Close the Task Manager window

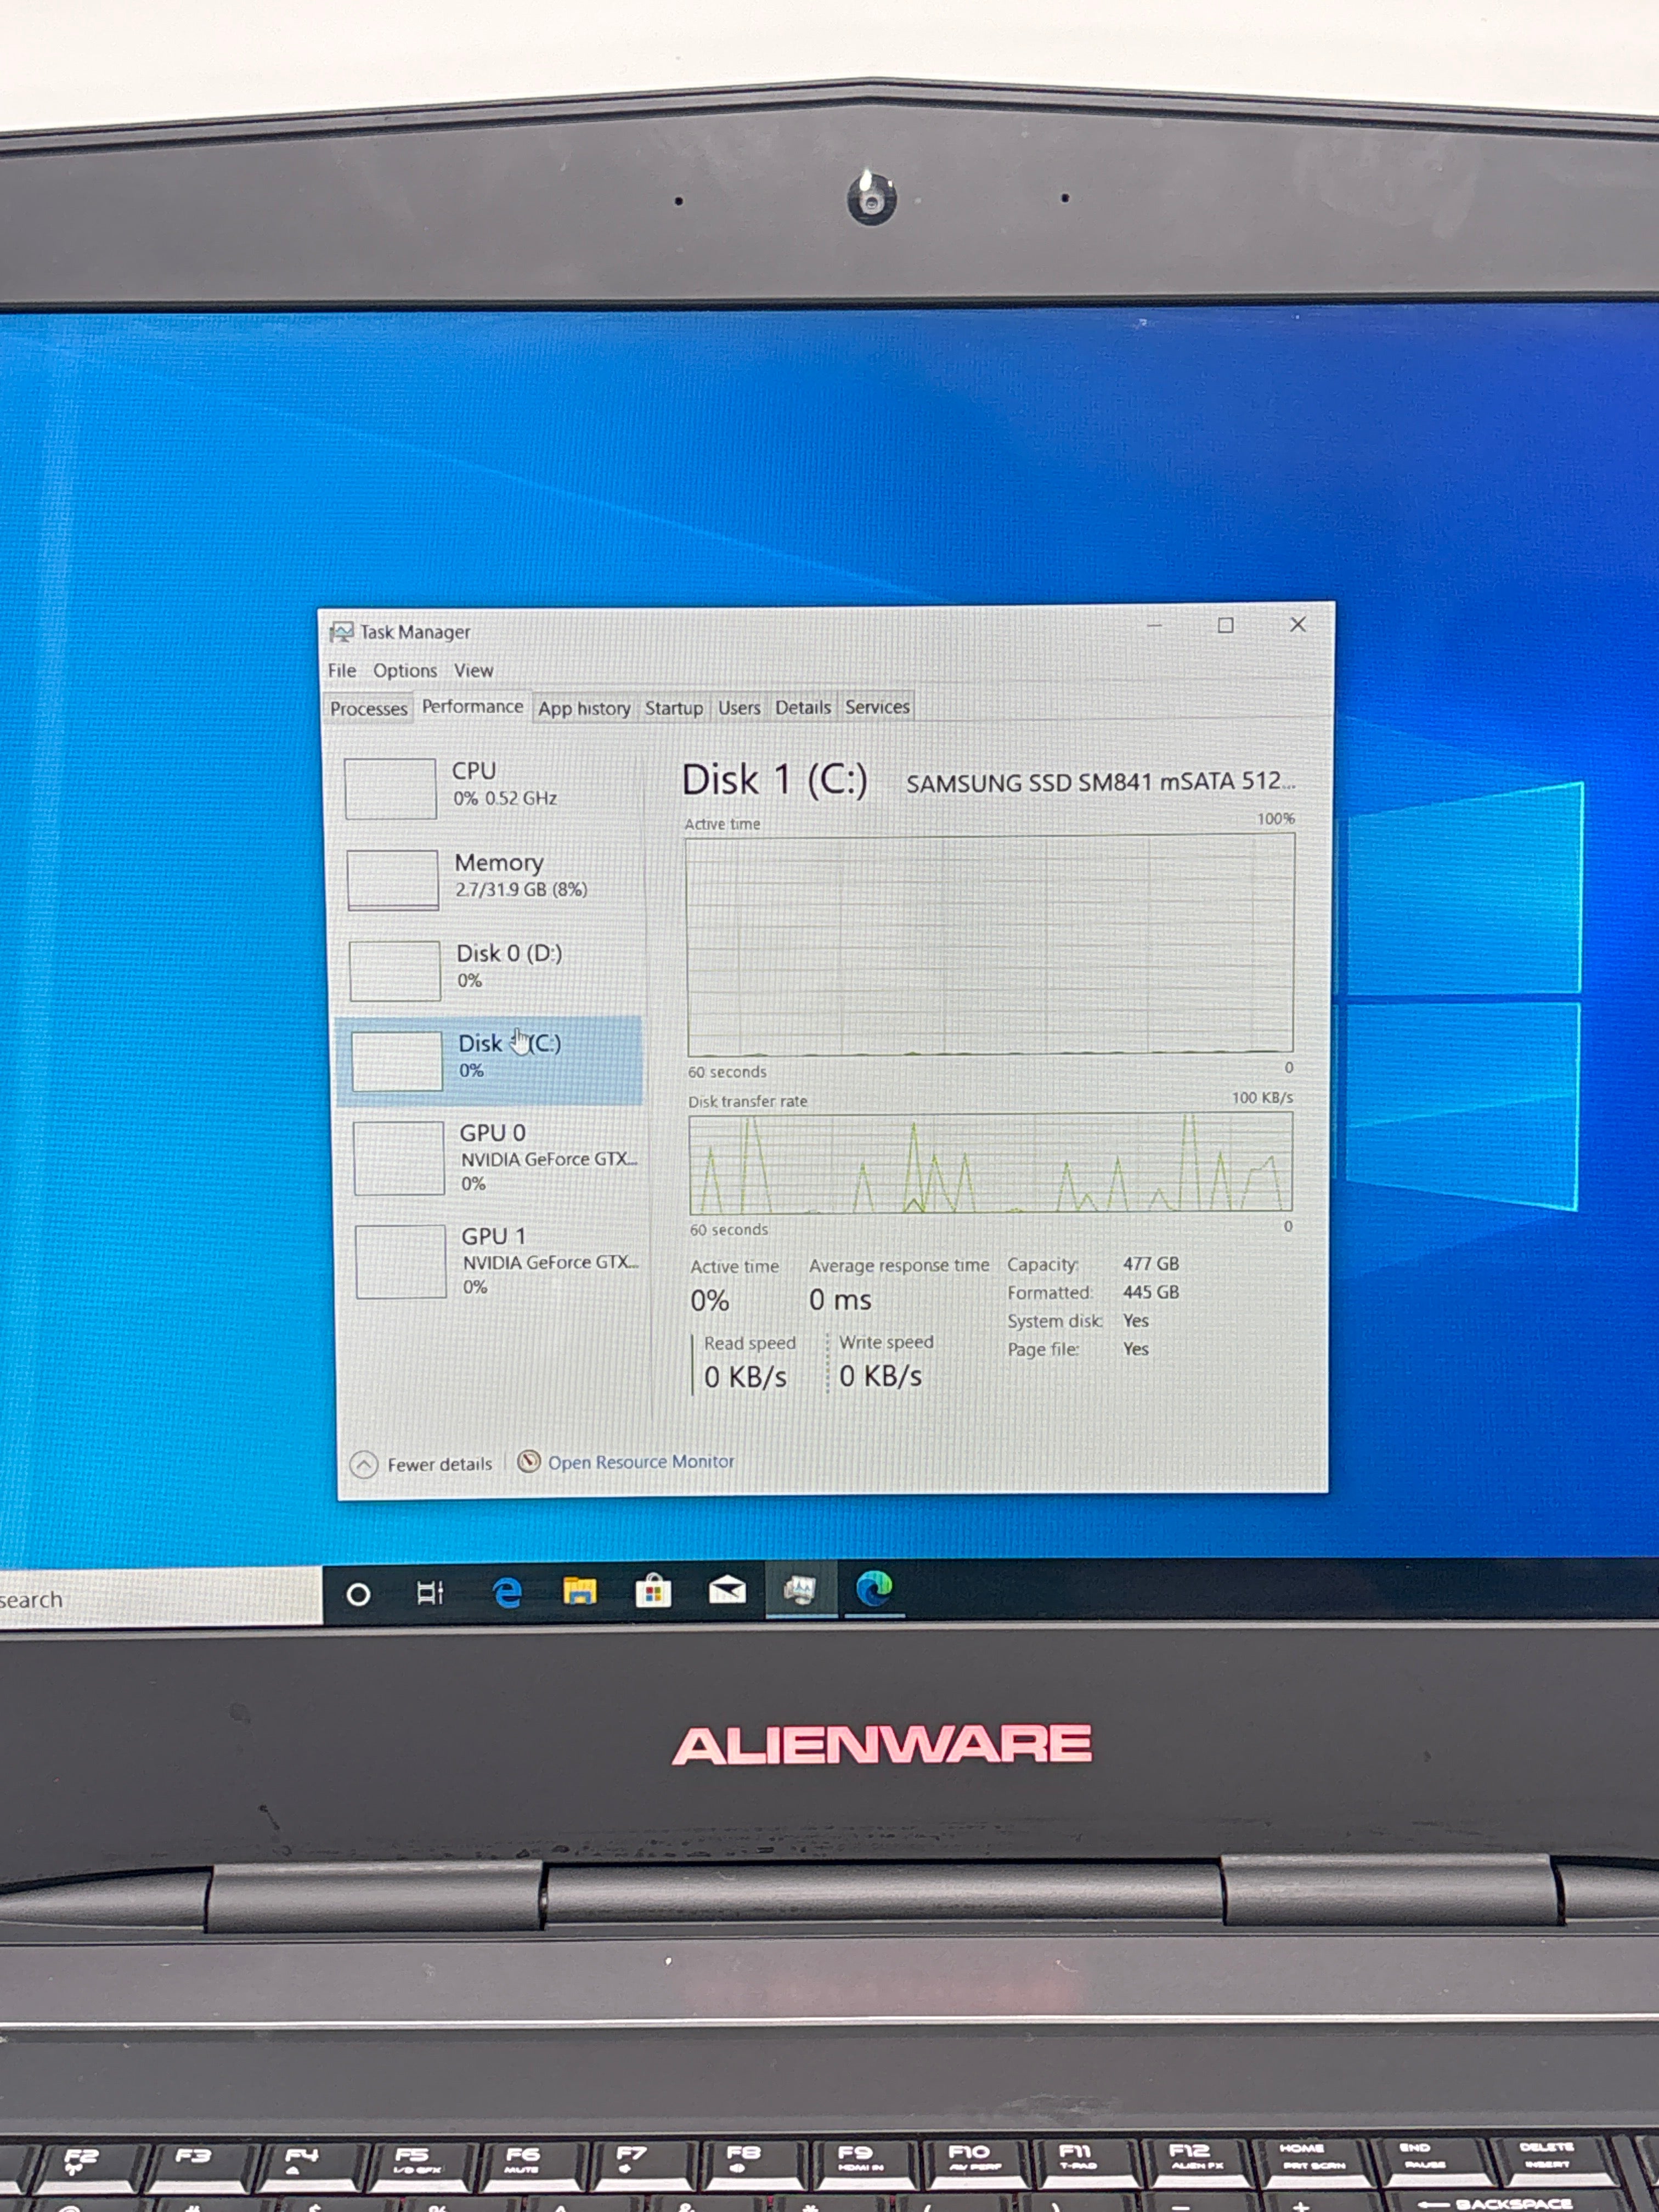point(1298,625)
